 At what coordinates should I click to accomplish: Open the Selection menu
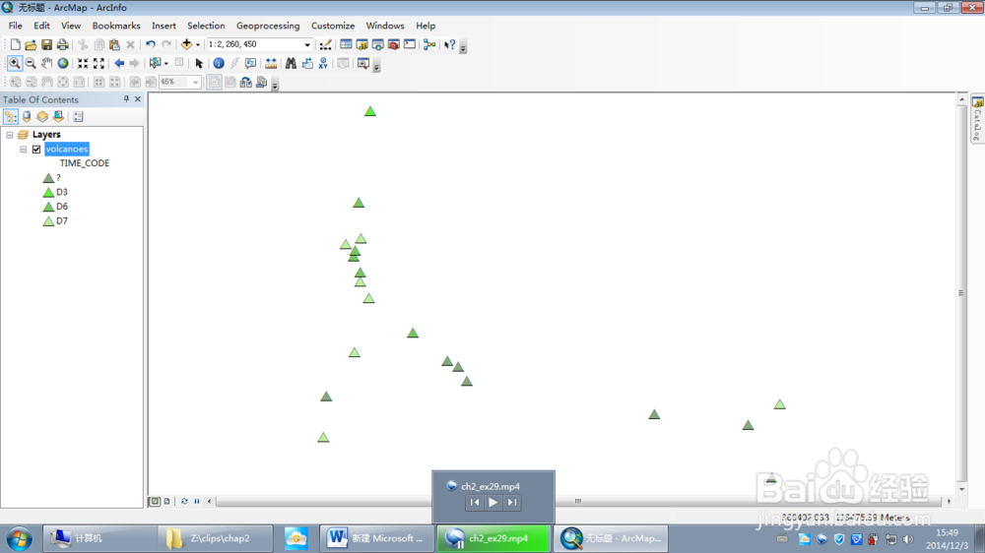click(206, 26)
